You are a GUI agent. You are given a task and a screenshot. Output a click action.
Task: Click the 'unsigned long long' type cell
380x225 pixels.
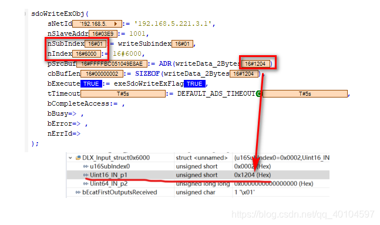203,183
